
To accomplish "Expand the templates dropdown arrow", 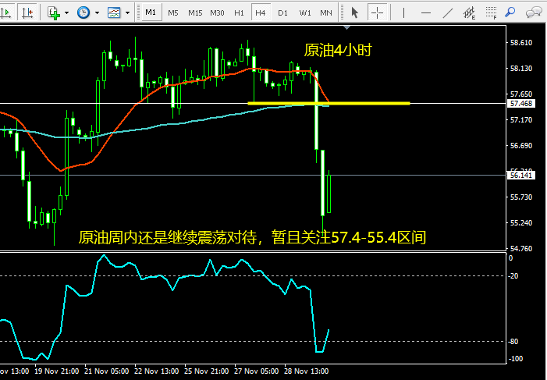I will coord(128,13).
